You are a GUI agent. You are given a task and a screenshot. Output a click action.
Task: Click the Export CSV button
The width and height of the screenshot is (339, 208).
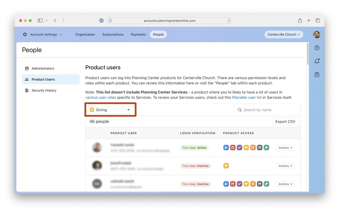point(285,121)
